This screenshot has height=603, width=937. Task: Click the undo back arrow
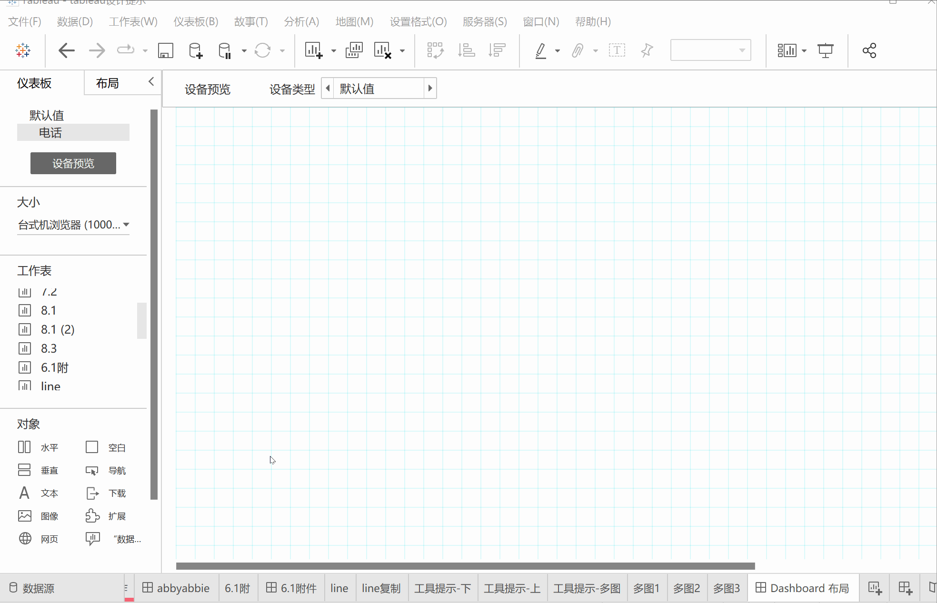pyautogui.click(x=67, y=50)
